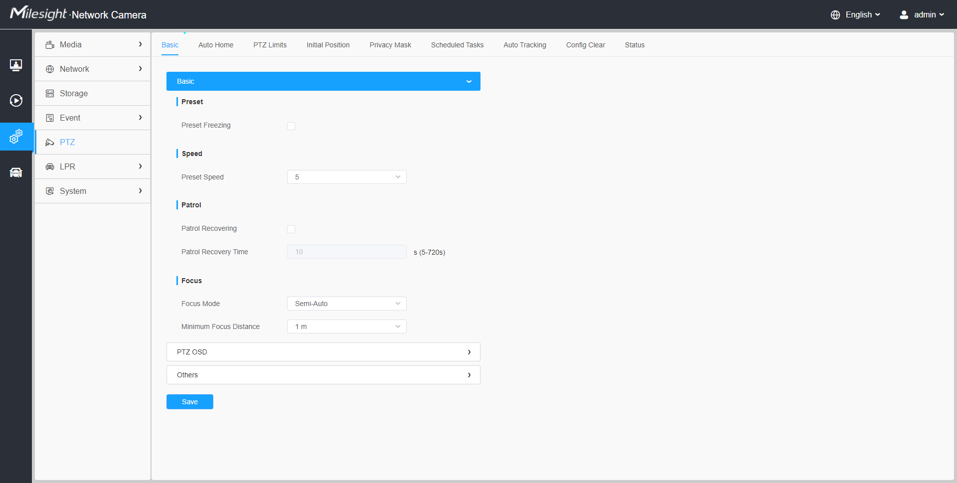The height and width of the screenshot is (483, 957).
Task: Click the admin user icon
Action: [x=904, y=15]
